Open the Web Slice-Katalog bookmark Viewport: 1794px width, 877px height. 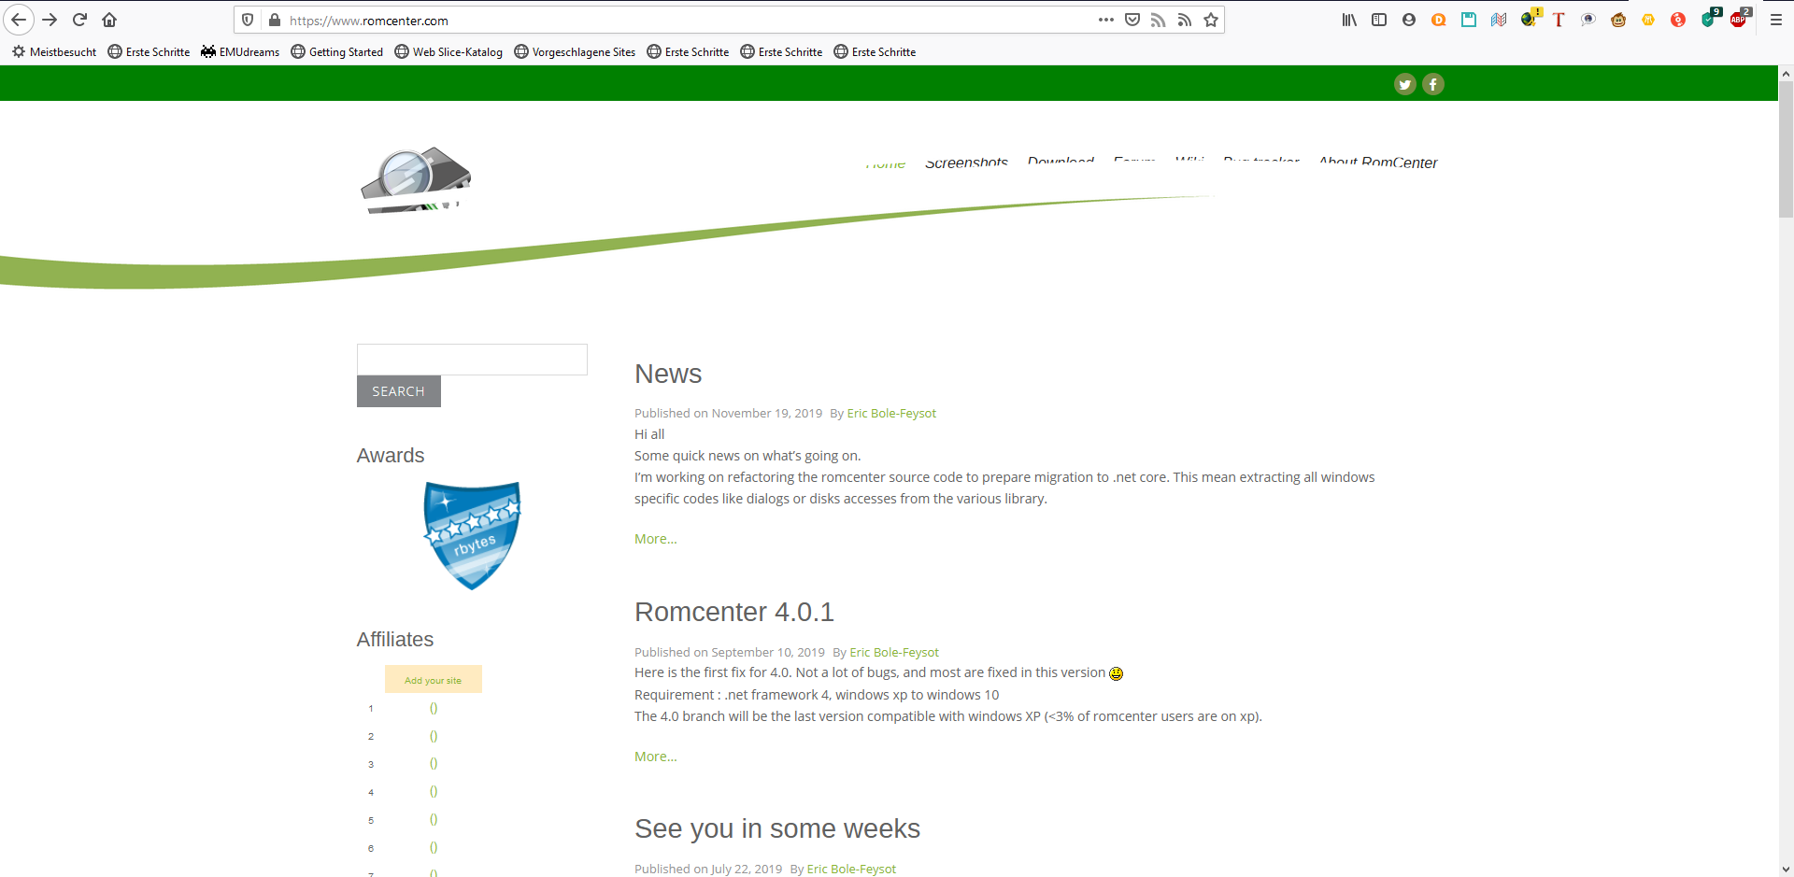(x=448, y=52)
